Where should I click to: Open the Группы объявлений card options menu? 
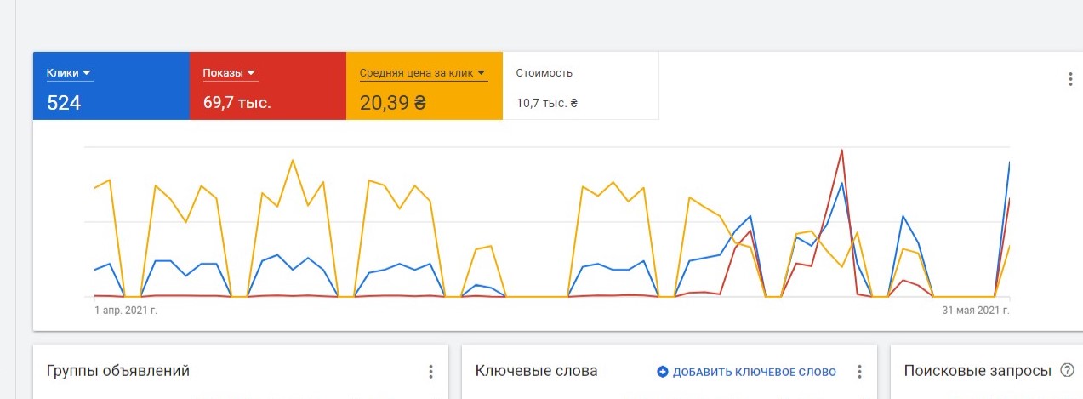click(430, 372)
